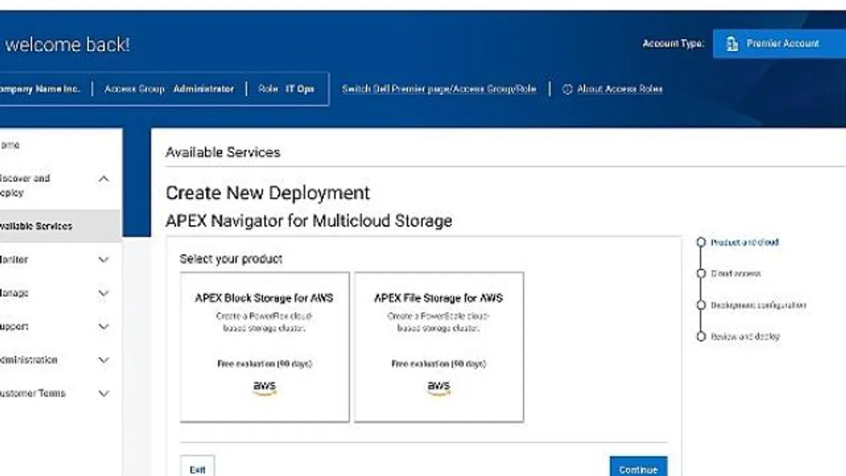
Task: Open Switch Dell Premier page/Access Group/Role link
Action: pos(439,90)
